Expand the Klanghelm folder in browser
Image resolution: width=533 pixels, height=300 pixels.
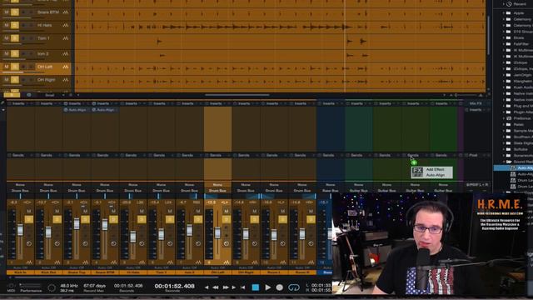pos(504,82)
